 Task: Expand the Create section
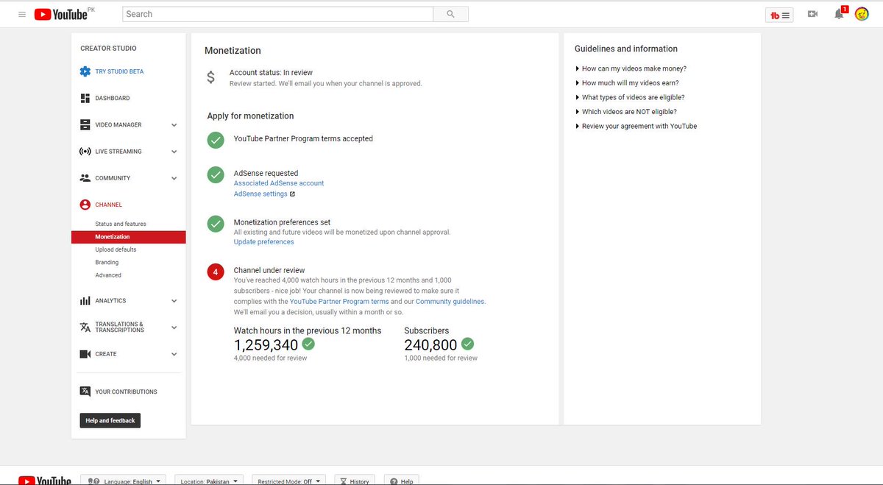tap(174, 354)
